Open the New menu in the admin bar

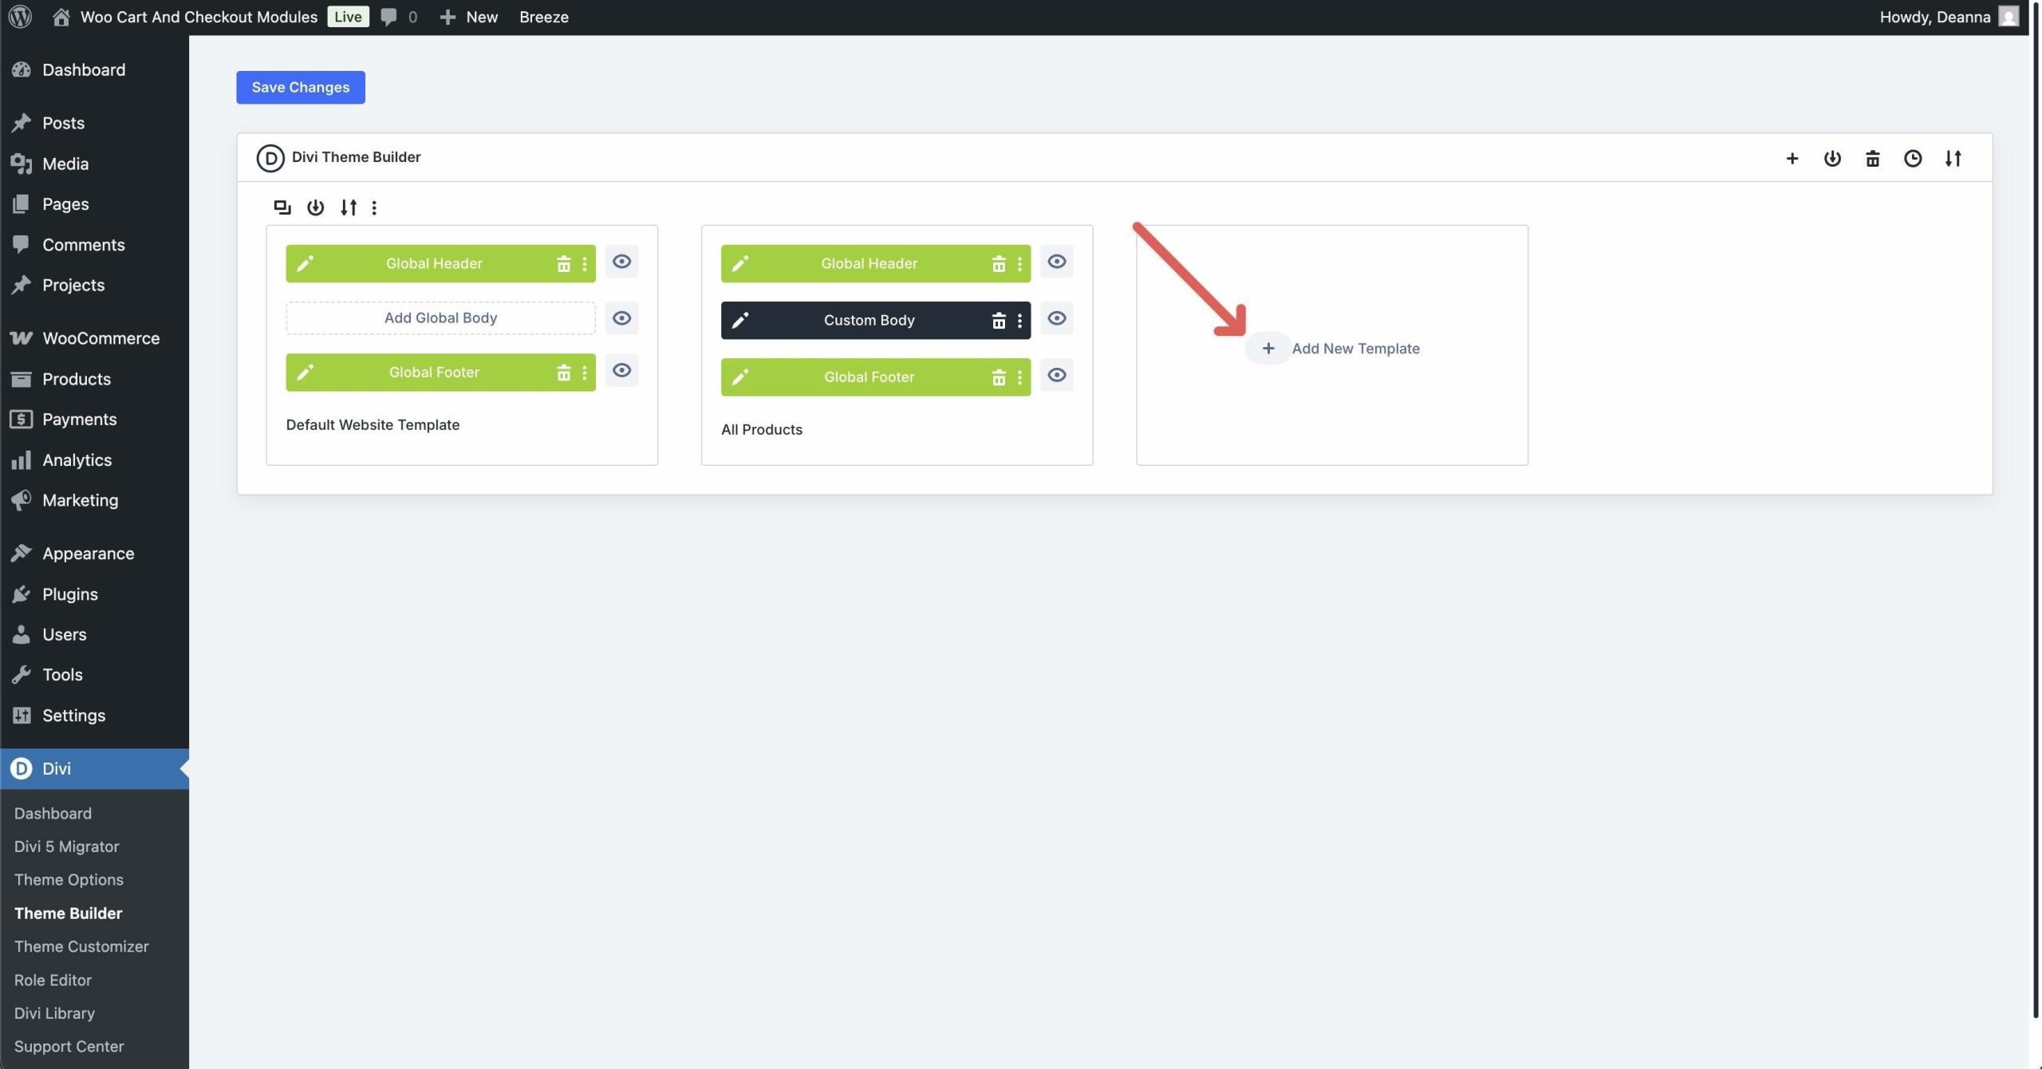(469, 17)
